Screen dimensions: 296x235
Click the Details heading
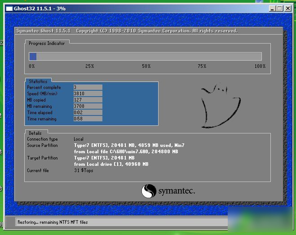(x=35, y=133)
